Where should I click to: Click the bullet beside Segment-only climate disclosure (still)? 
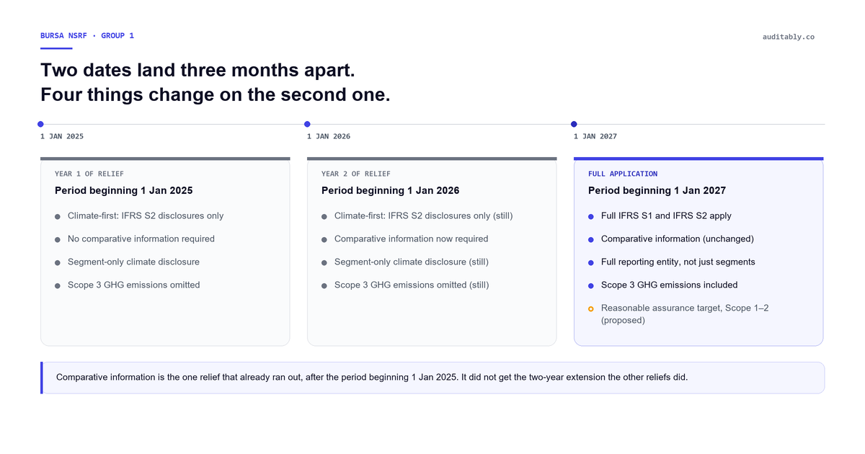pyautogui.click(x=324, y=262)
